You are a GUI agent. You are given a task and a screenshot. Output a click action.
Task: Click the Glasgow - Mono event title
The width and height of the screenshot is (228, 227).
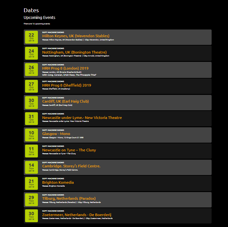[56, 134]
